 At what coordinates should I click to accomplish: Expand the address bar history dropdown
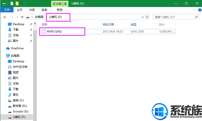[x=142, y=17]
